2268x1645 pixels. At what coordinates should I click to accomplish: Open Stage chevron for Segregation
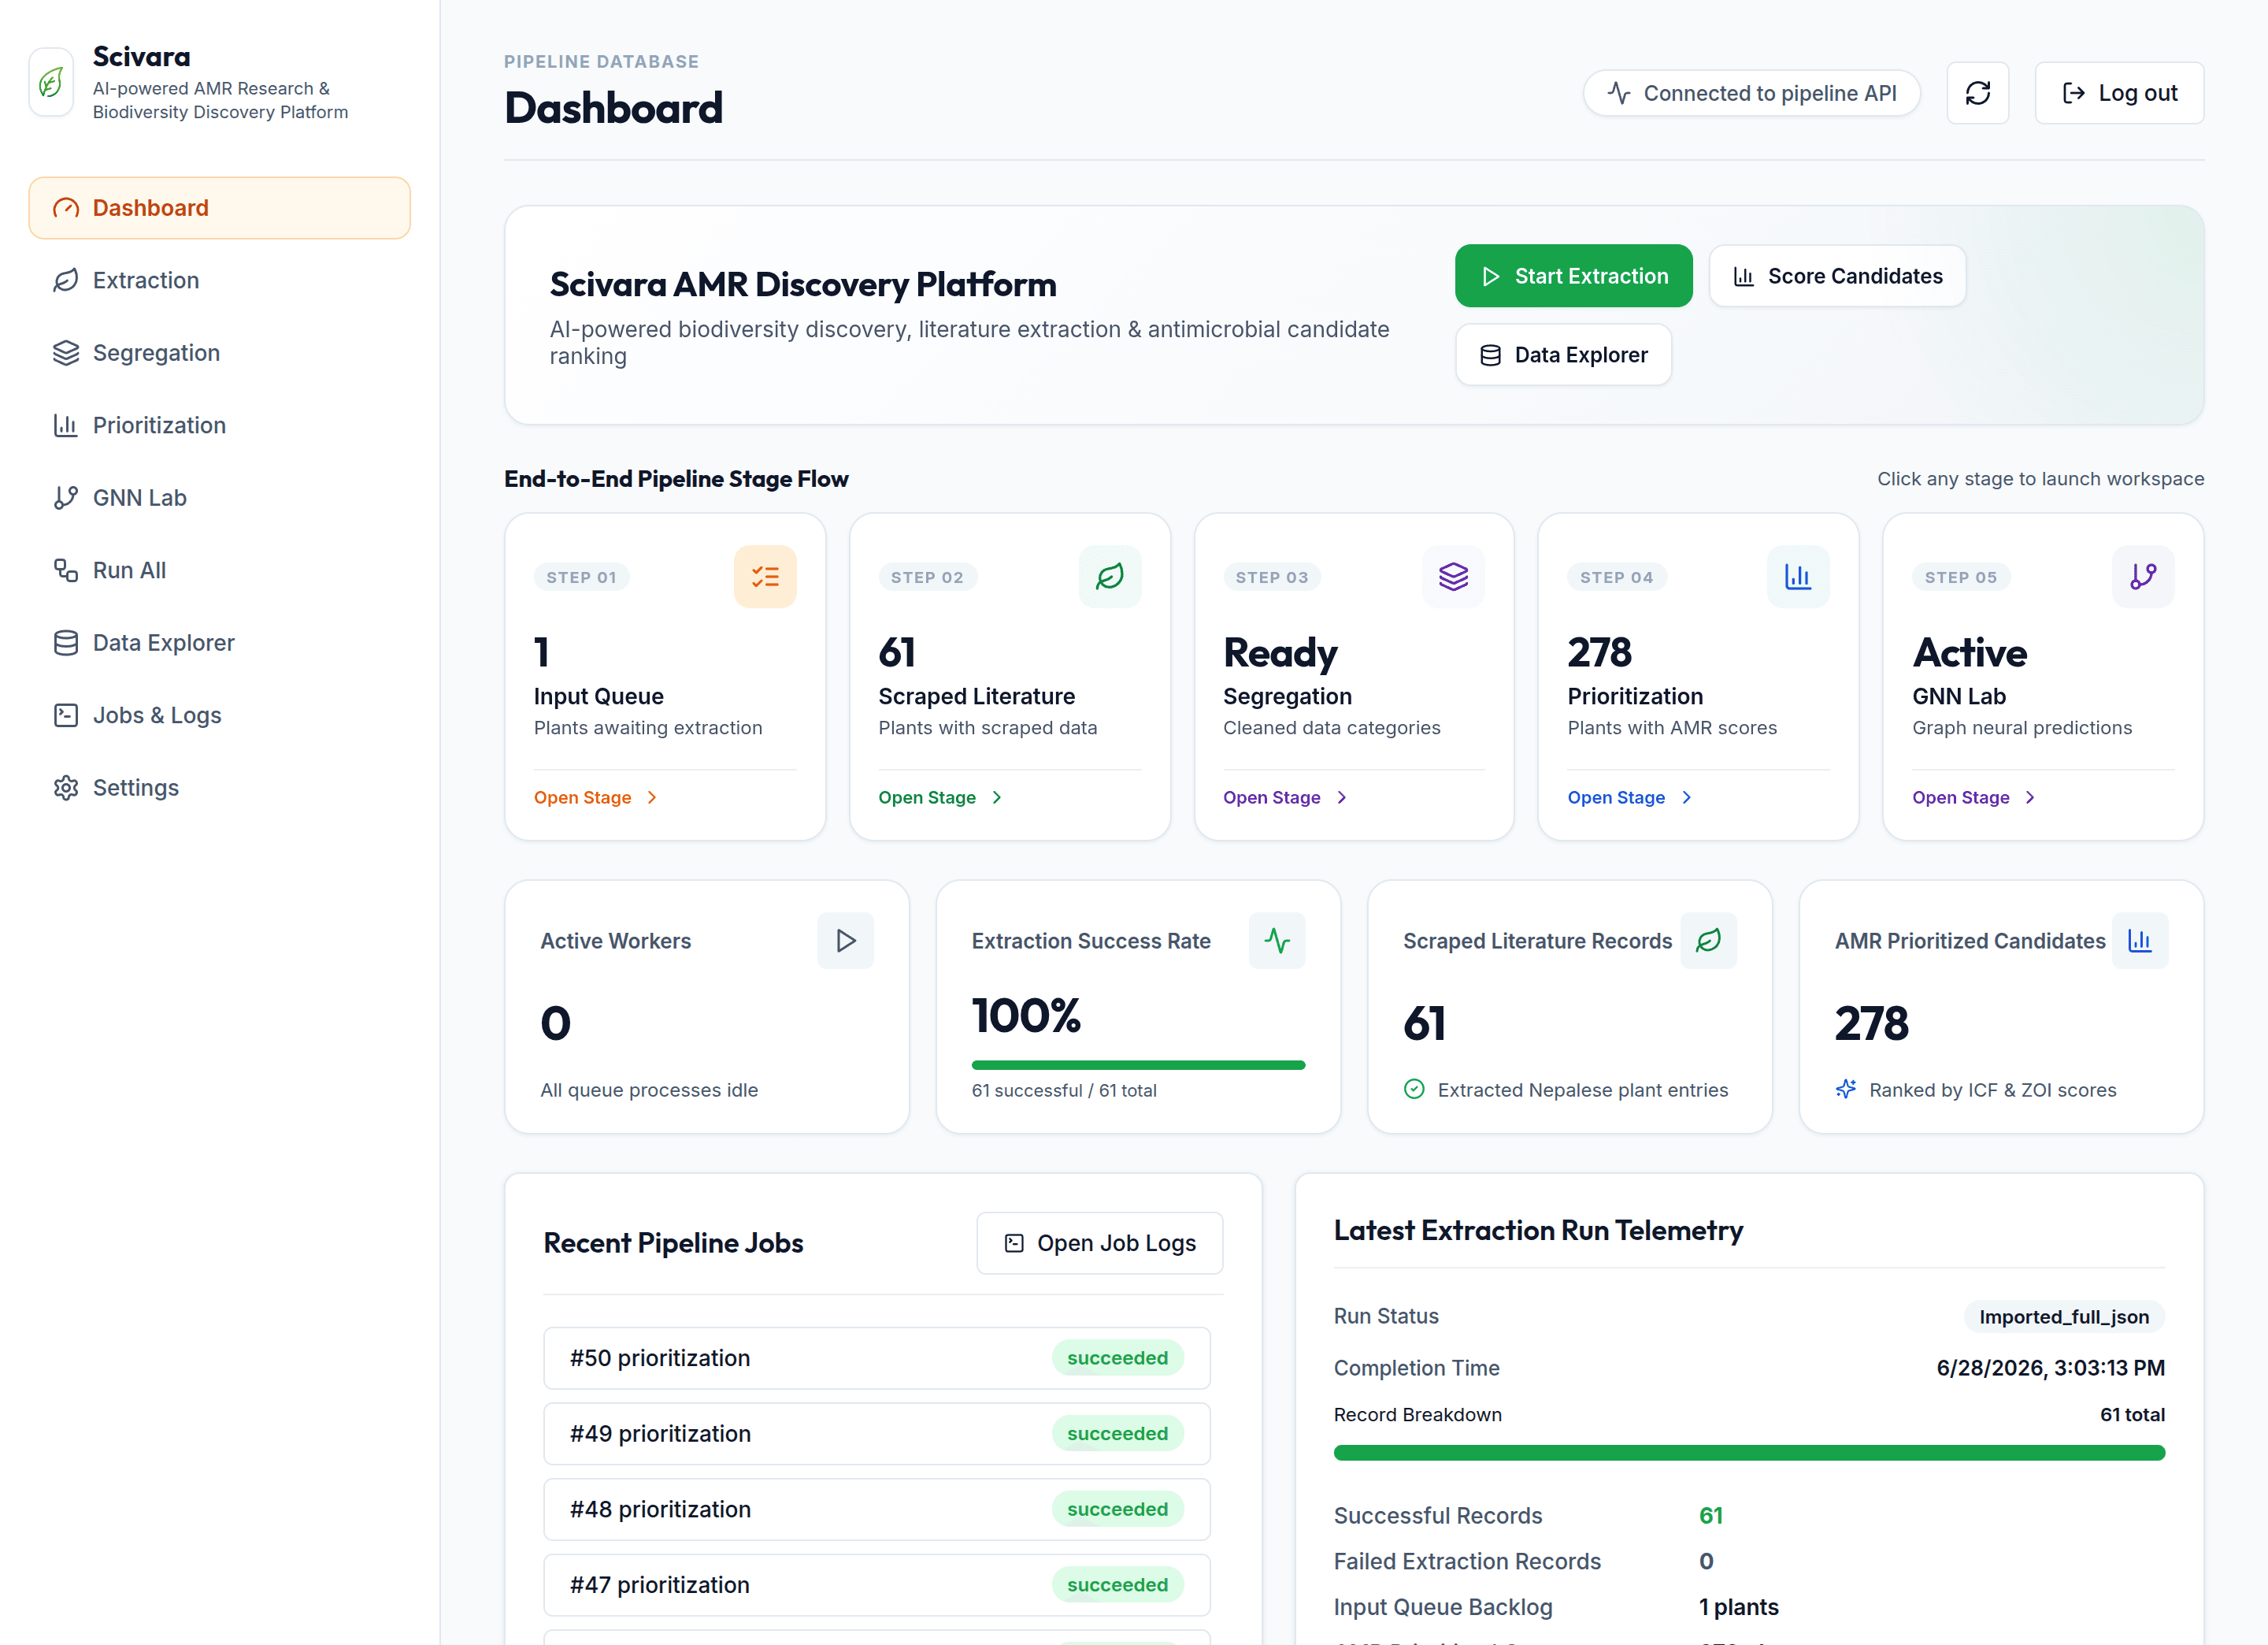point(1342,797)
